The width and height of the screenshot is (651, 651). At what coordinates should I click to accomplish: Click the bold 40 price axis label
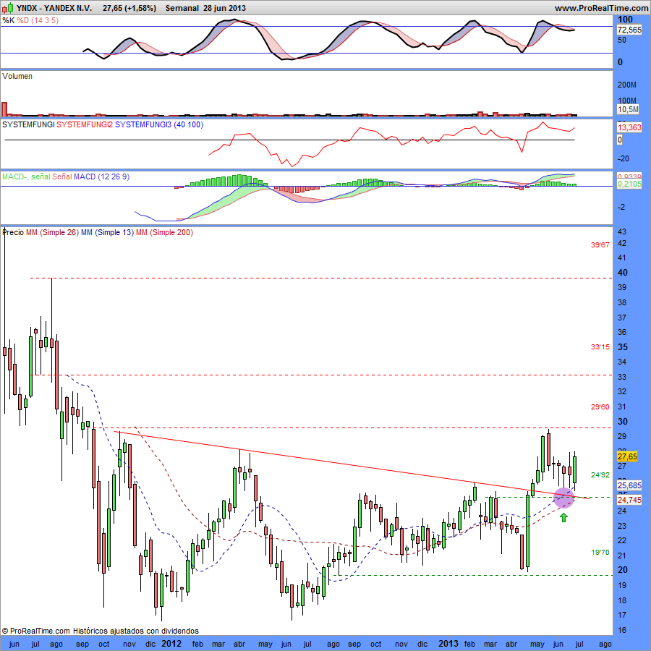pyautogui.click(x=623, y=273)
